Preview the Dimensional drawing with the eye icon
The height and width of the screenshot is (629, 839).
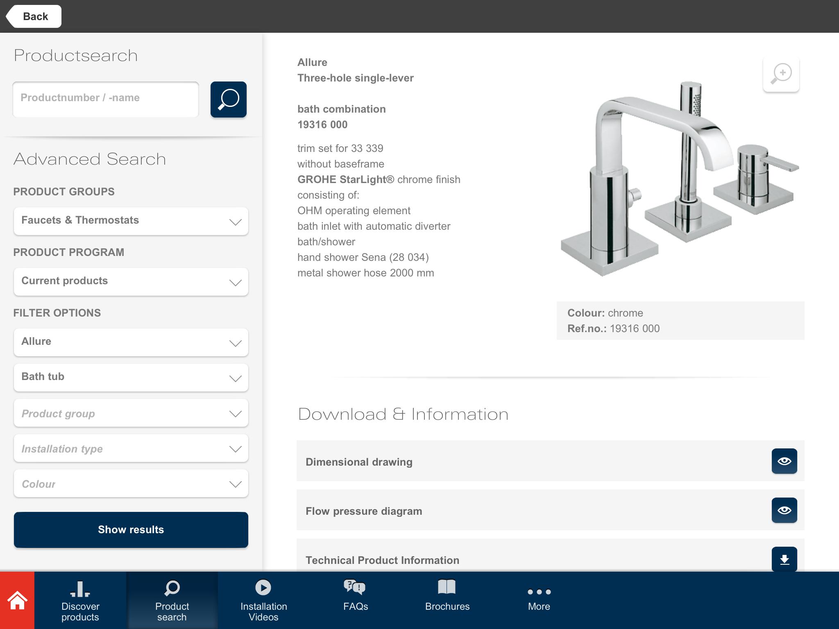coord(785,461)
